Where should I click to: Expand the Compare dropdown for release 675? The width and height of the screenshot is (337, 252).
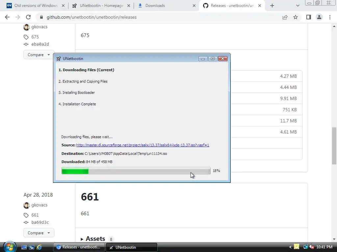(39, 55)
